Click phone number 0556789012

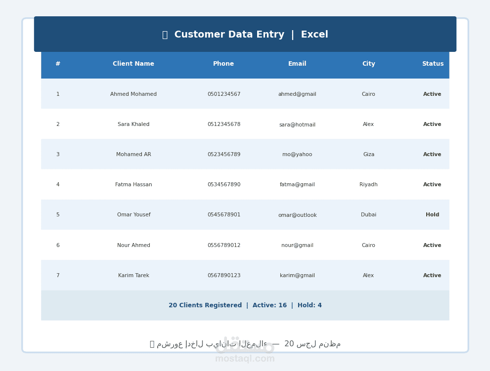click(x=224, y=245)
